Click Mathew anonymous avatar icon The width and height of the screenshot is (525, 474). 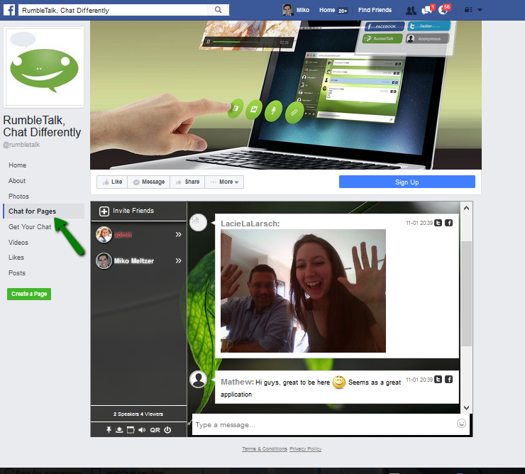click(198, 379)
